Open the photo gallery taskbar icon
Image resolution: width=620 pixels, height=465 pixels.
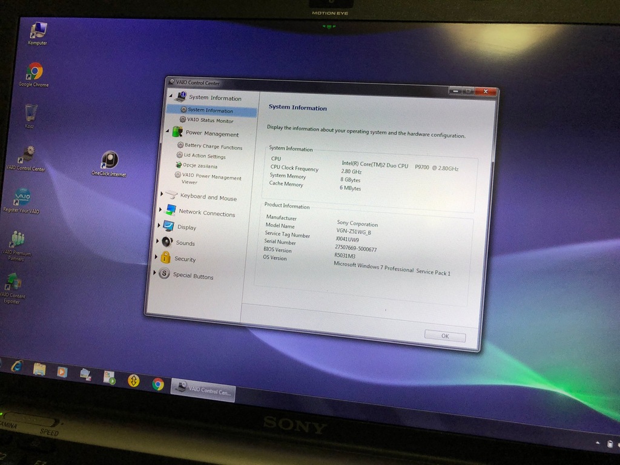point(85,374)
